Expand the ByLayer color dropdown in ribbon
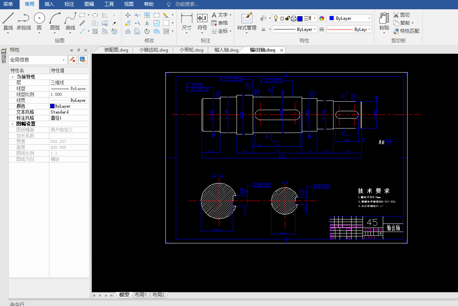The width and height of the screenshot is (458, 306). 369,18
